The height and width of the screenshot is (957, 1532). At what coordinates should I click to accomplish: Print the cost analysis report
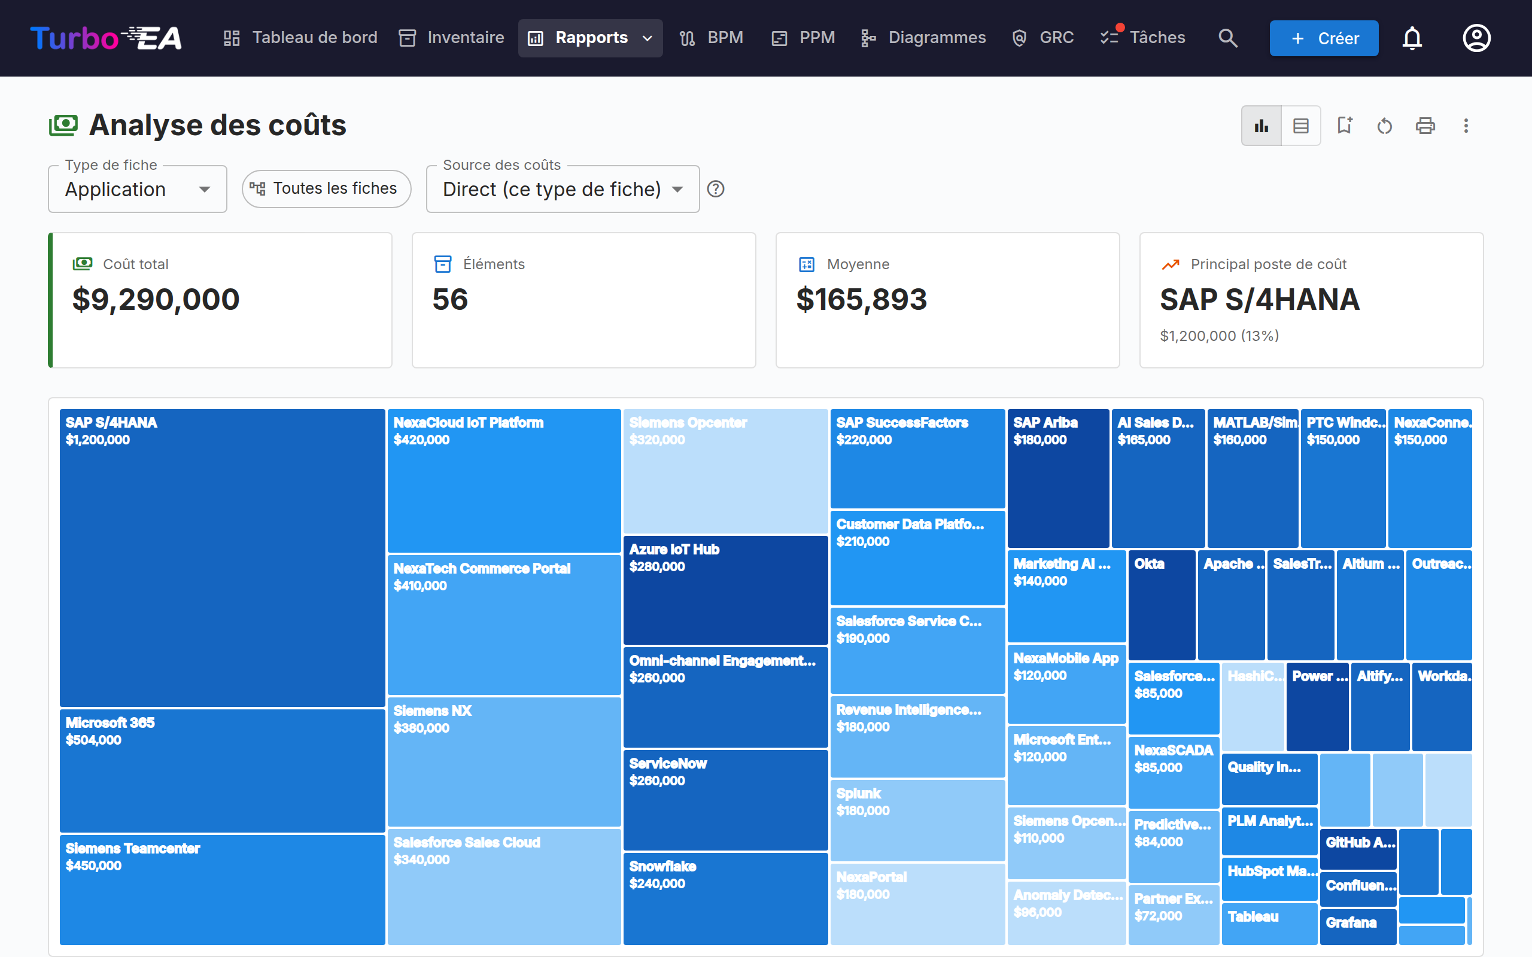[x=1425, y=126]
